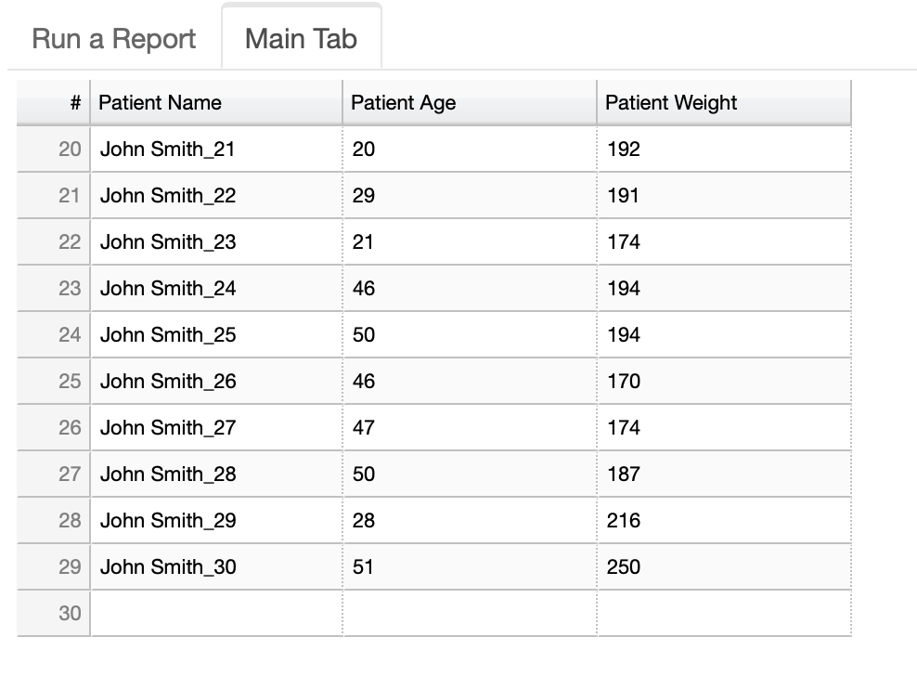Image resolution: width=917 pixels, height=689 pixels.
Task: Select the Main Tab
Action: click(x=300, y=38)
